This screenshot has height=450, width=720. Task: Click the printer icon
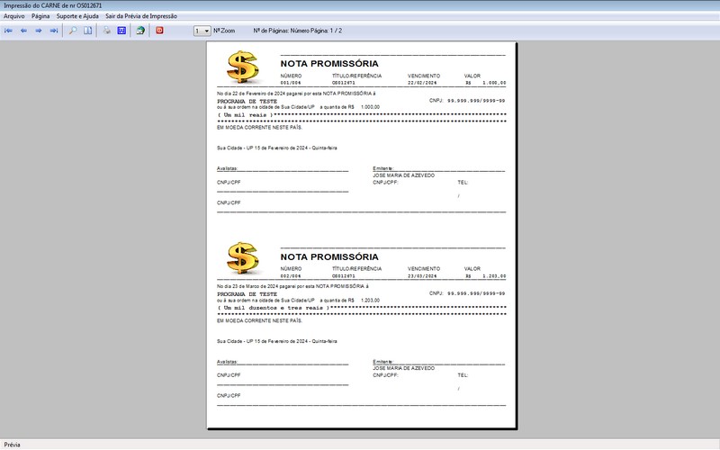[x=106, y=31]
